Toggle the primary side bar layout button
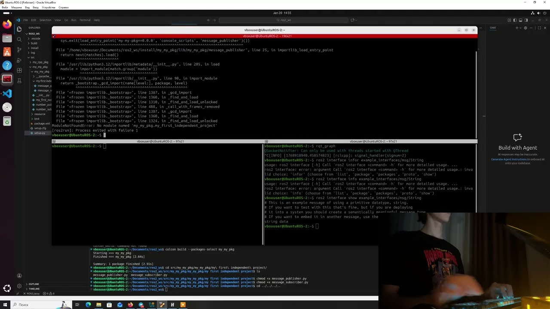This screenshot has width=550, height=309. click(515, 20)
